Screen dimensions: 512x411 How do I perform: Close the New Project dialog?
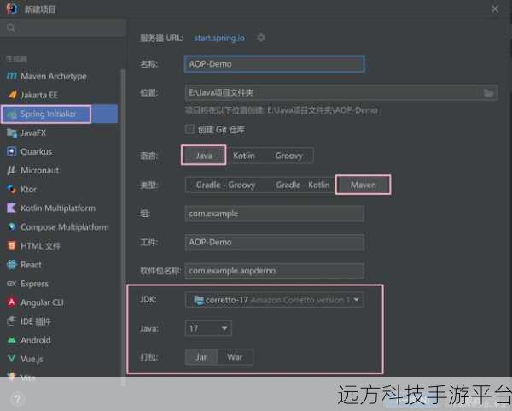pyautogui.click(x=495, y=9)
